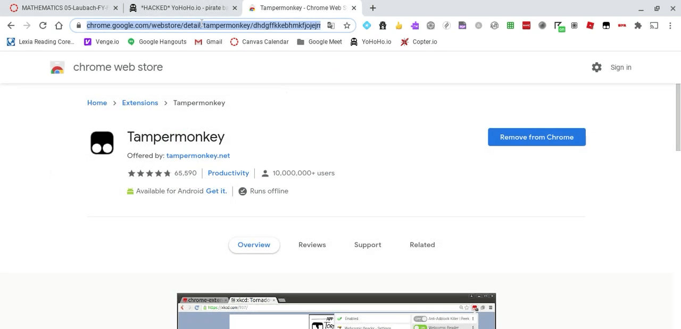Click the 65,590 ratings count
681x329 pixels.
tap(185, 173)
